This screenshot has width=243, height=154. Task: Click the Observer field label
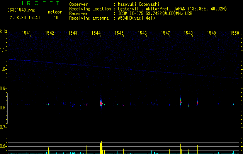tap(78, 5)
